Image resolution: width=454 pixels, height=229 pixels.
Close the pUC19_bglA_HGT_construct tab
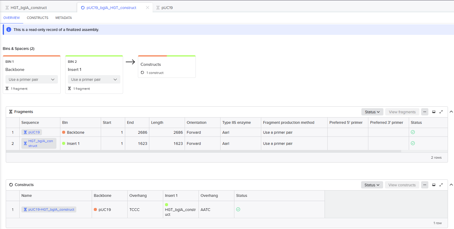coord(148,8)
